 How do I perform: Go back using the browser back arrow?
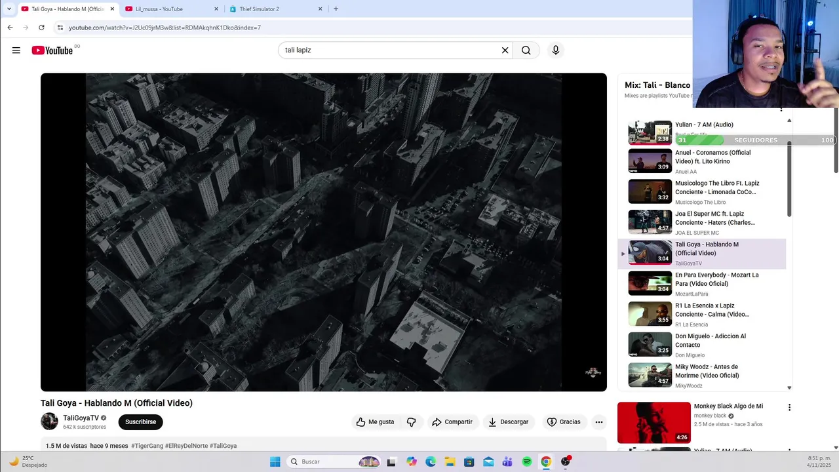point(10,28)
